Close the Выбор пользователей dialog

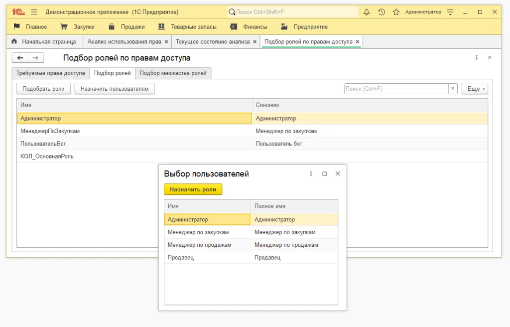tap(338, 173)
